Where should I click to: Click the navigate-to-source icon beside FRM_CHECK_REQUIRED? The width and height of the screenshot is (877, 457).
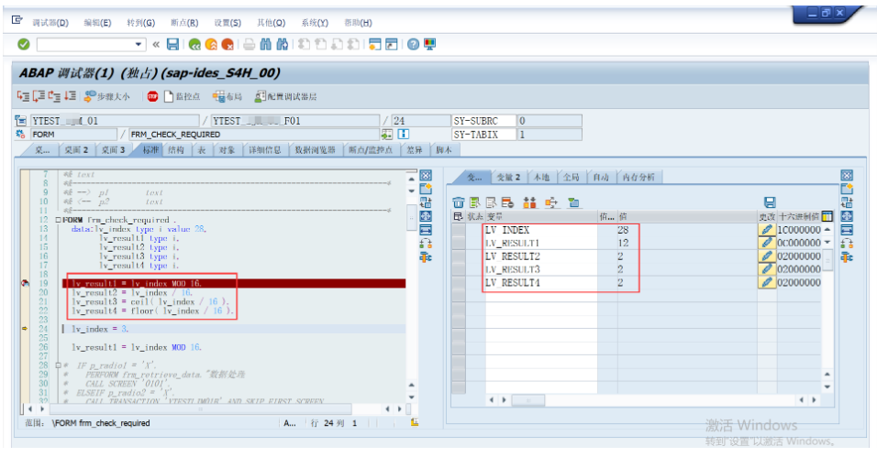[387, 134]
